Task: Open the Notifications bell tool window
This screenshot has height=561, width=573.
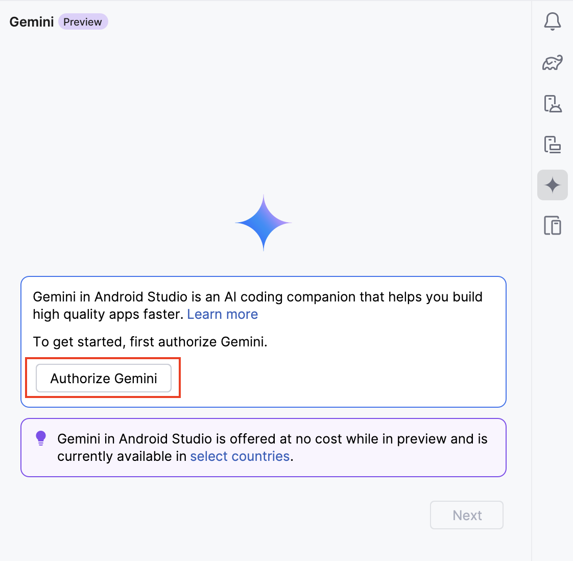Action: [552, 21]
